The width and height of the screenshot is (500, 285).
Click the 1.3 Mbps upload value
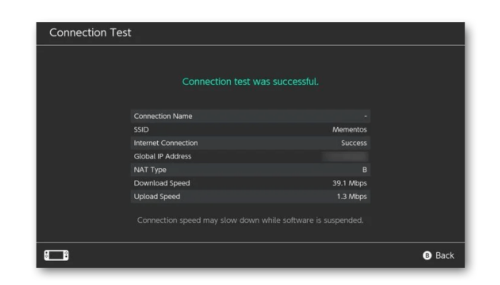[351, 196]
